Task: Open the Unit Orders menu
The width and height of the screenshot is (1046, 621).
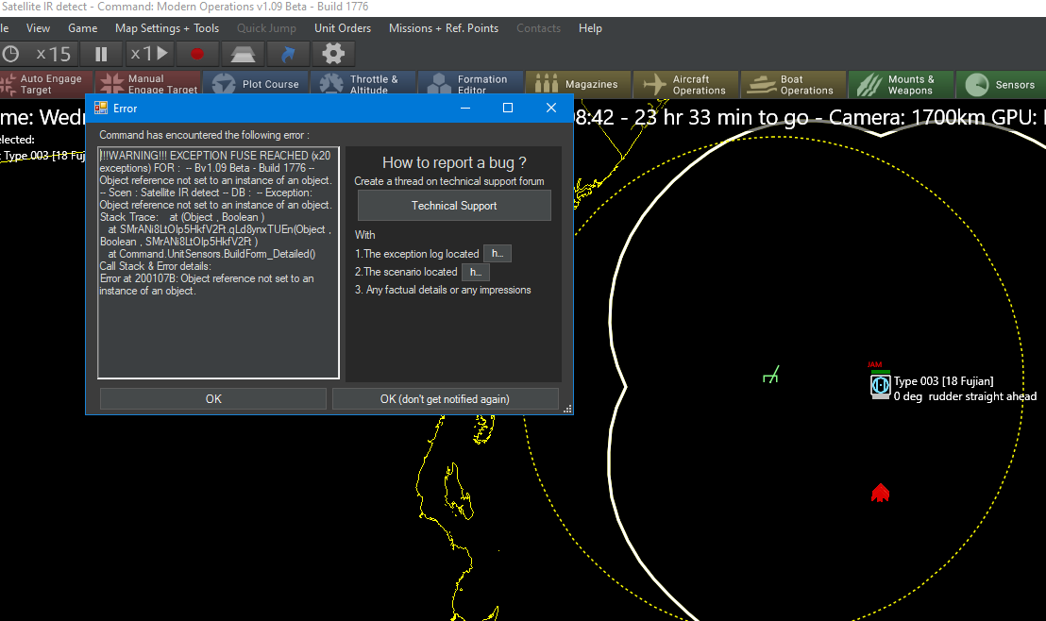Action: point(343,28)
